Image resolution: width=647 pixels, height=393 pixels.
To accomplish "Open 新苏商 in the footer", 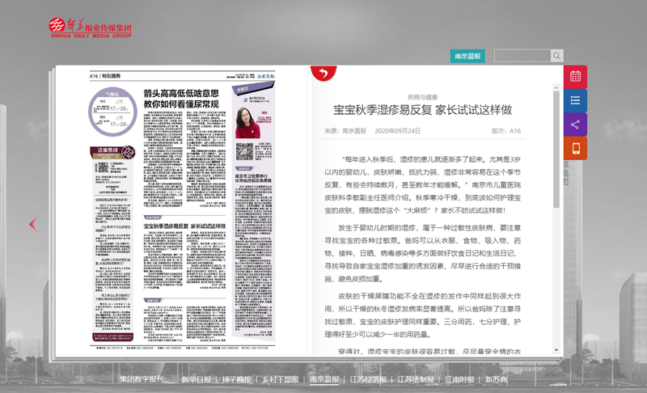I will (x=496, y=379).
